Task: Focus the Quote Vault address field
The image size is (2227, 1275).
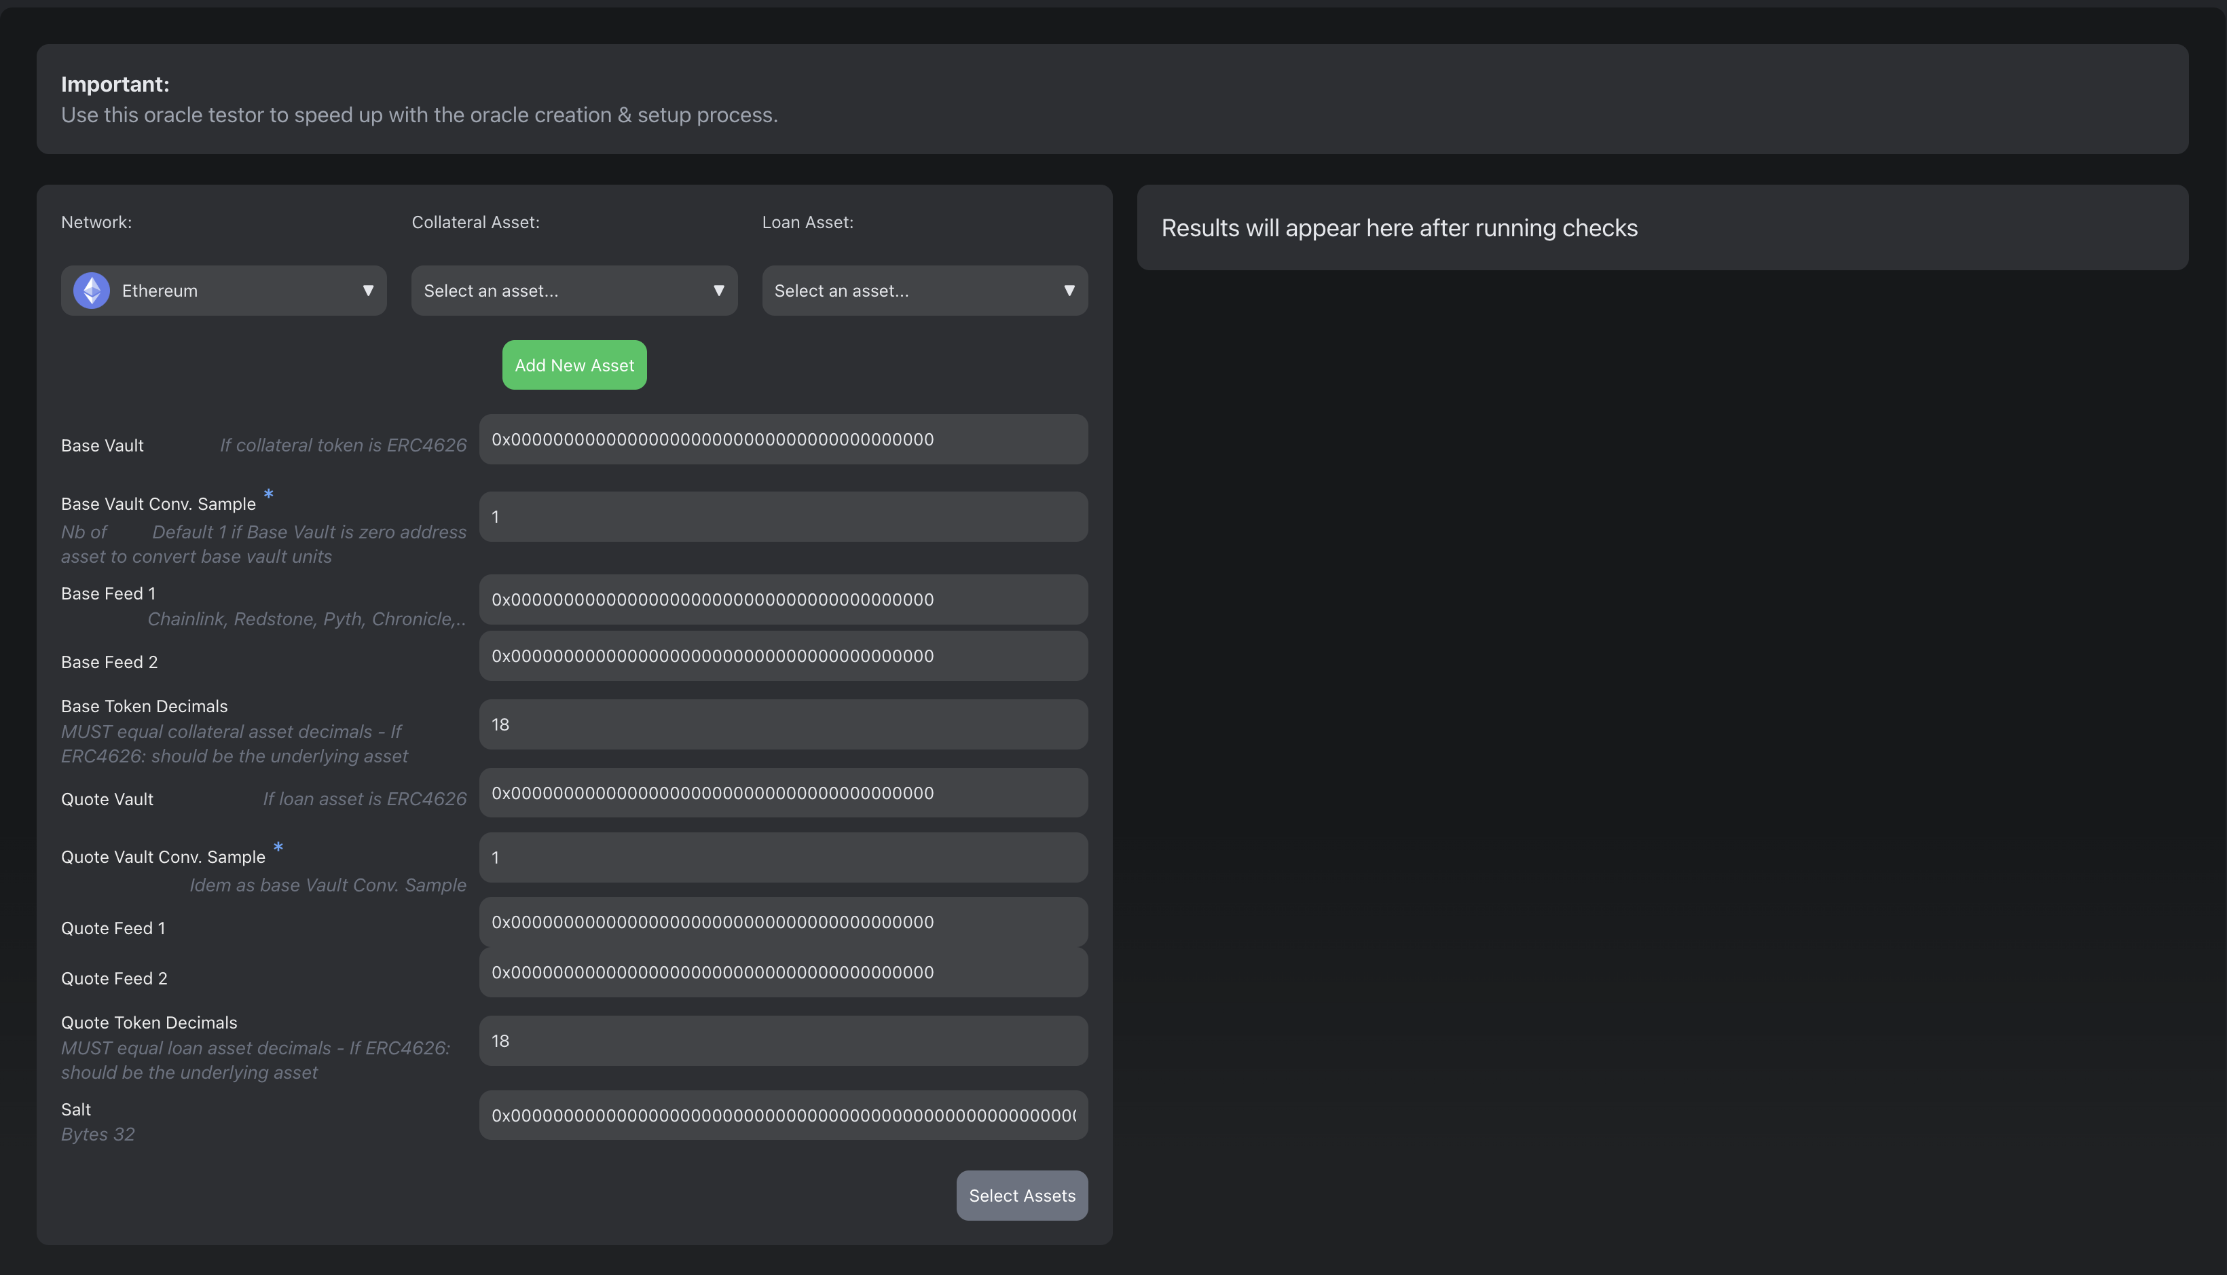Action: [782, 794]
